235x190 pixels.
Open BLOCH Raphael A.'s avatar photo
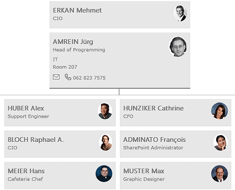click(x=105, y=142)
